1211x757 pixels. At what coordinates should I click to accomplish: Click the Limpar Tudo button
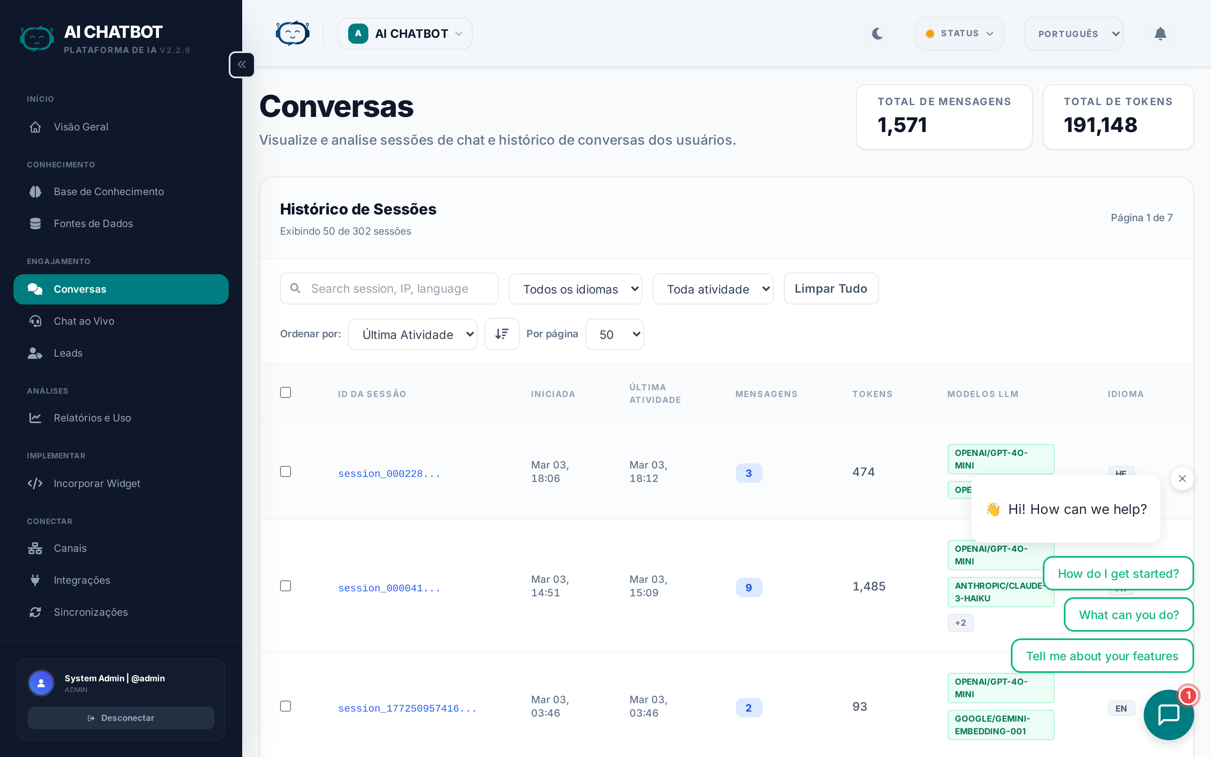(831, 289)
